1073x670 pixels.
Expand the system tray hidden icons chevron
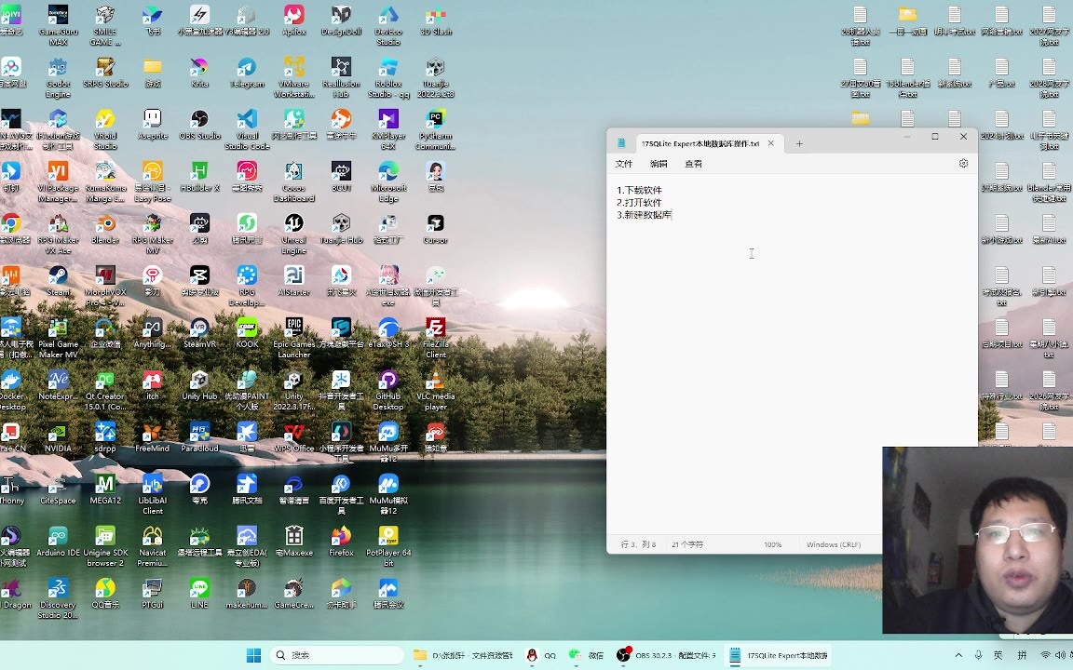[958, 655]
